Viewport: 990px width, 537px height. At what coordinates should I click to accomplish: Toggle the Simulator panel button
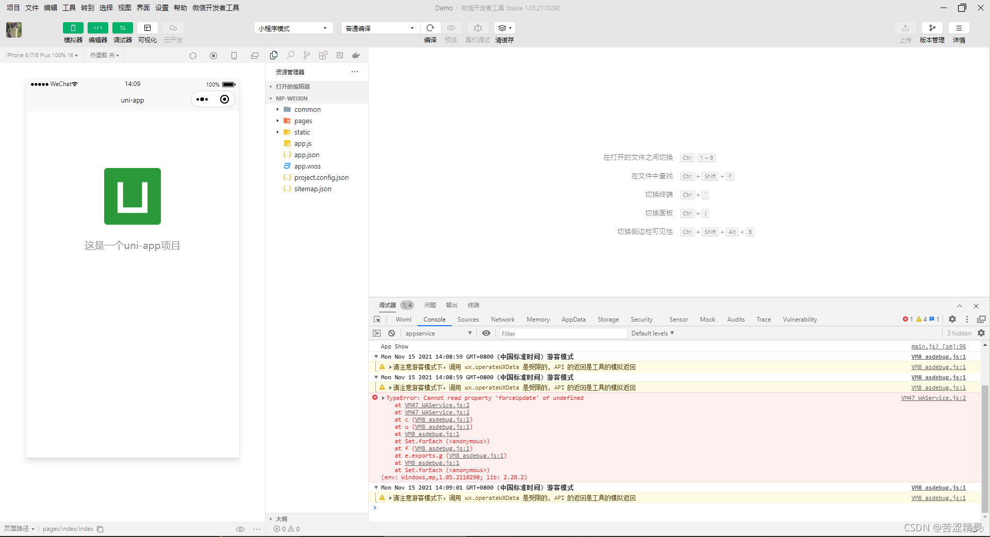73,28
